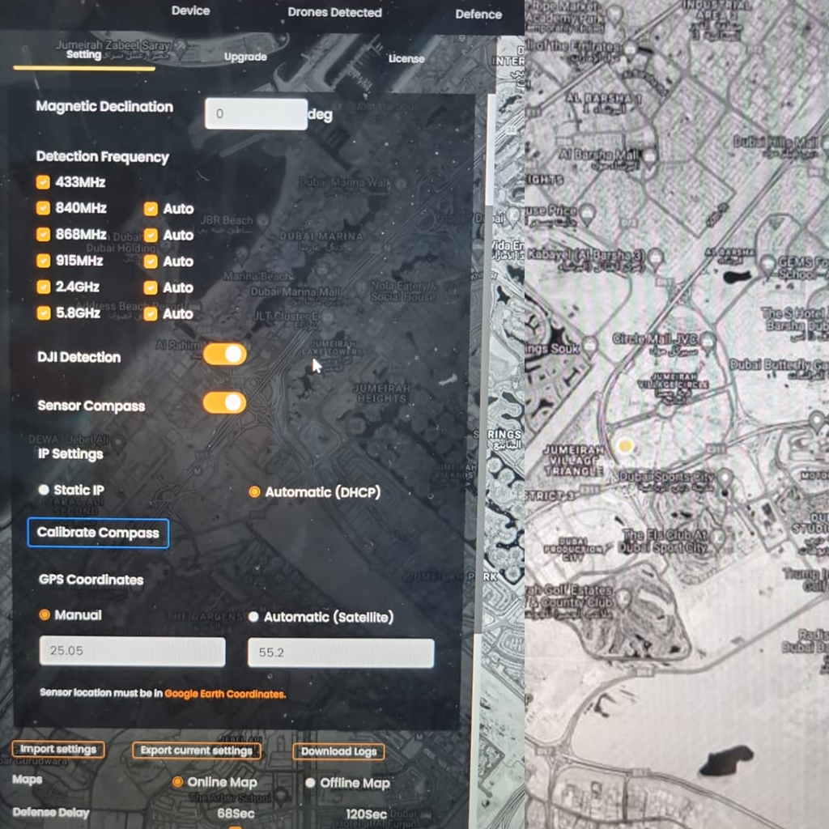Uncheck the 433MHz detection frequency checkbox

click(44, 182)
